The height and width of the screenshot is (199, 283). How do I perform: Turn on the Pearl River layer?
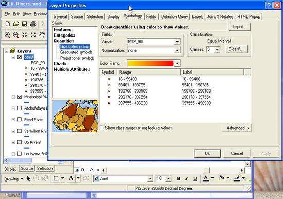pos(20,120)
